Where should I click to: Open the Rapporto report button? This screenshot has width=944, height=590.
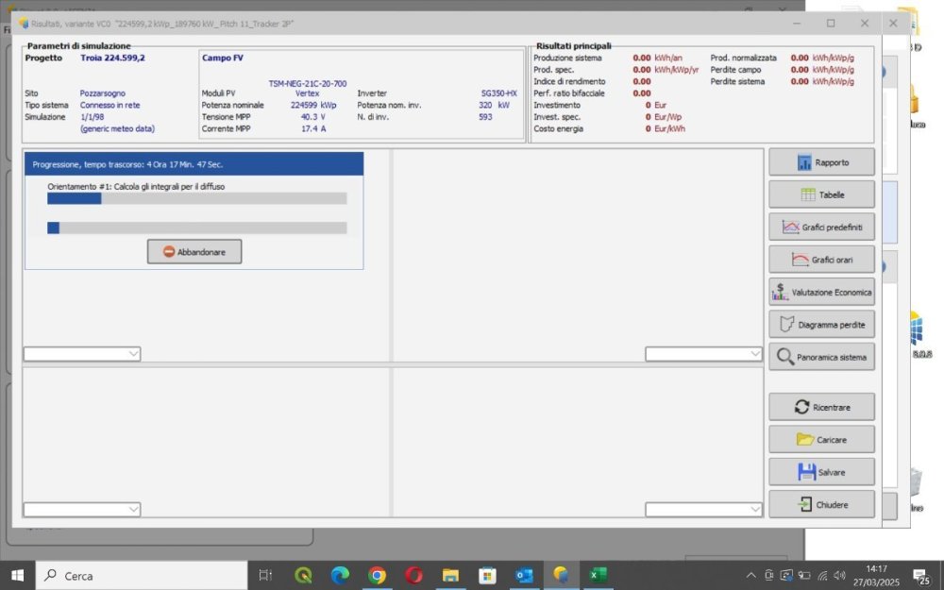821,162
